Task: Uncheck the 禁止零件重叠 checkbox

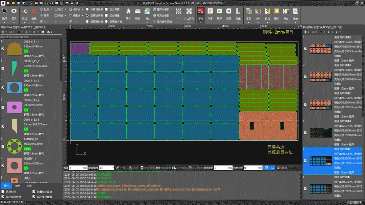Action: [x=34, y=197]
